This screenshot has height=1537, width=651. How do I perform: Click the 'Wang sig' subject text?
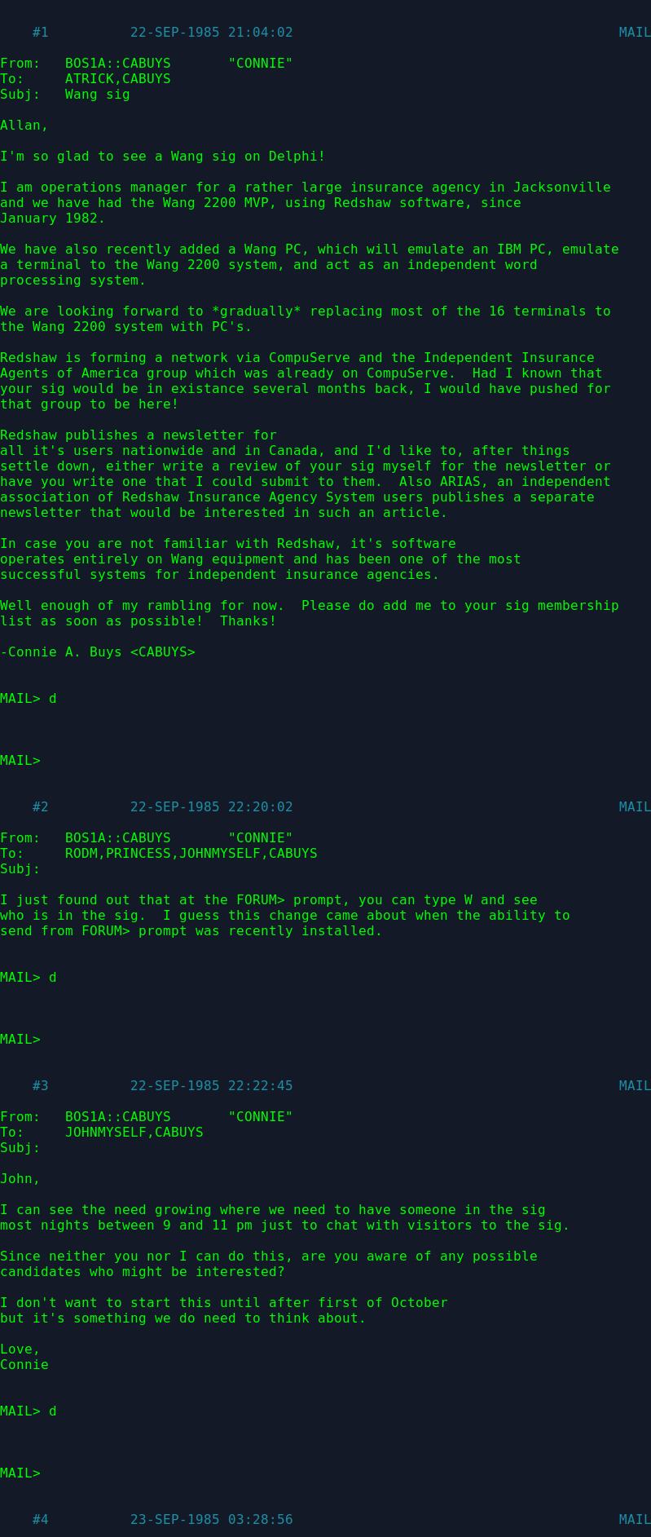click(x=98, y=95)
